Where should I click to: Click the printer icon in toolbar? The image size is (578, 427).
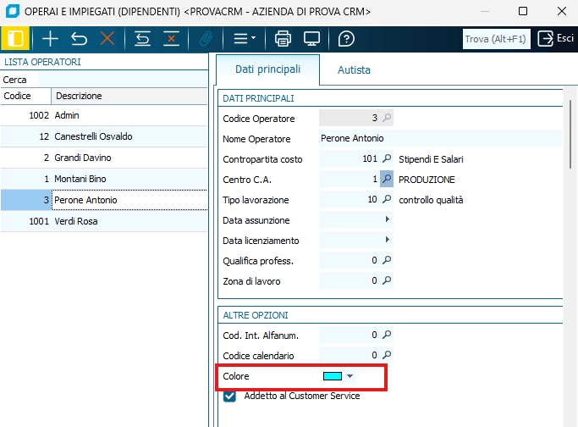(x=283, y=38)
